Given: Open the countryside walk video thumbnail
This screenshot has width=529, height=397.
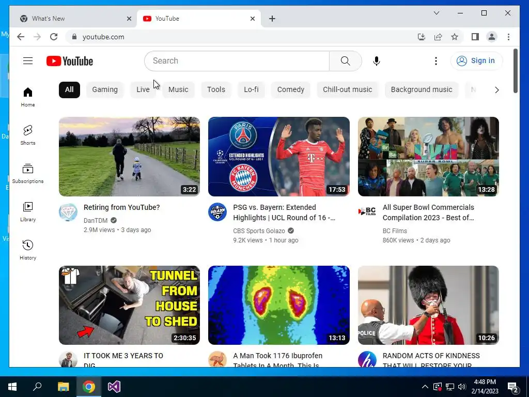Looking at the screenshot, I should coord(129,156).
